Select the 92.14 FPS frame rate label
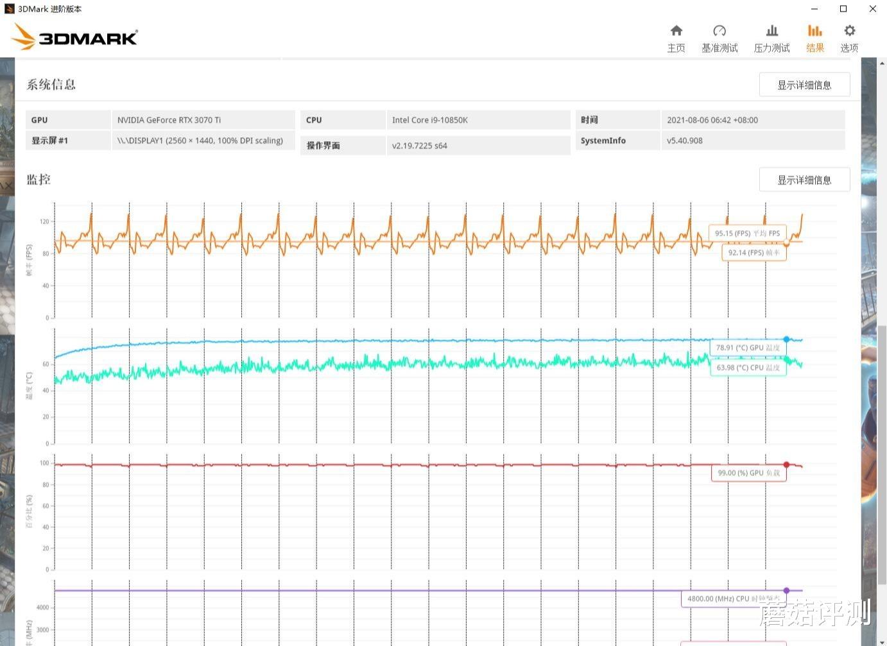The height and width of the screenshot is (646, 887). pyautogui.click(x=754, y=253)
